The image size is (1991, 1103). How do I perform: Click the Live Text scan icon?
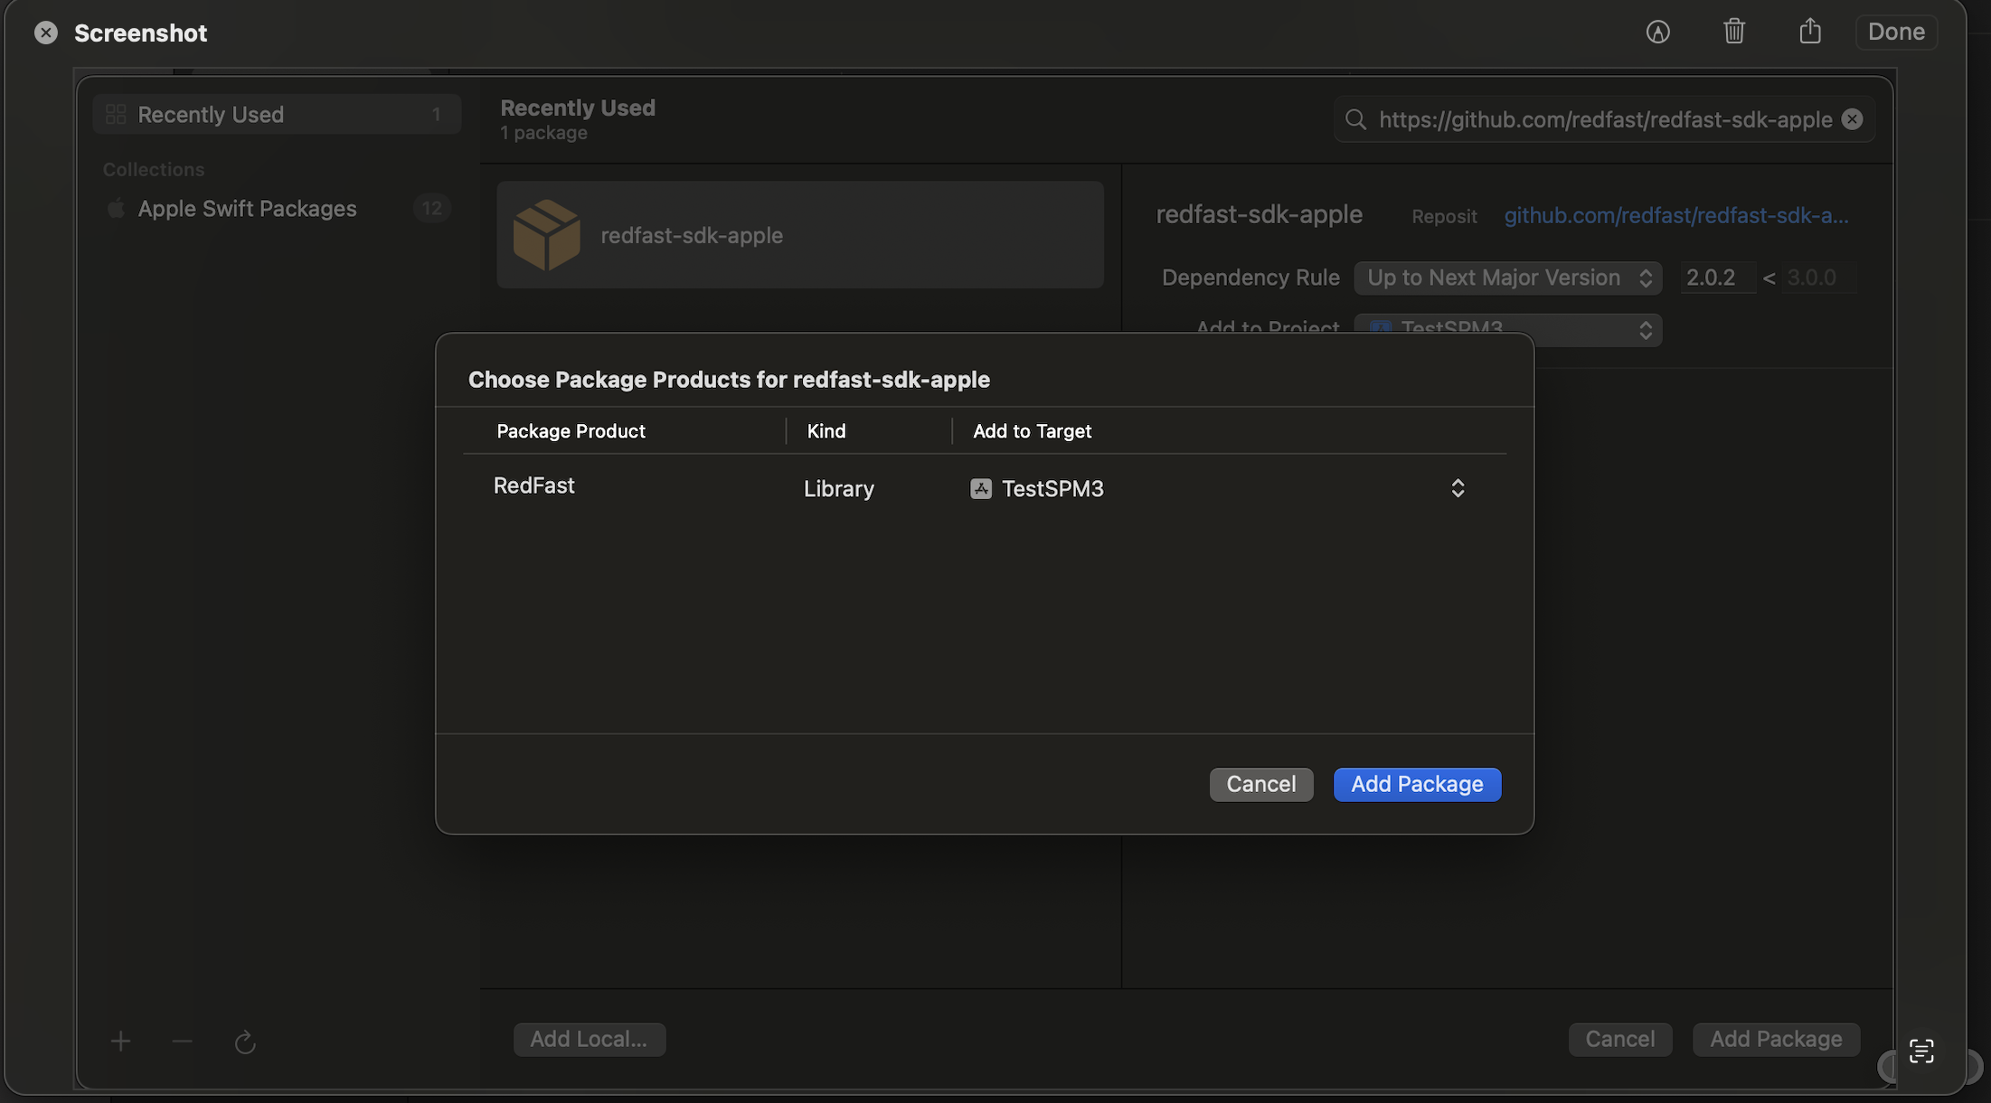coord(1921,1051)
